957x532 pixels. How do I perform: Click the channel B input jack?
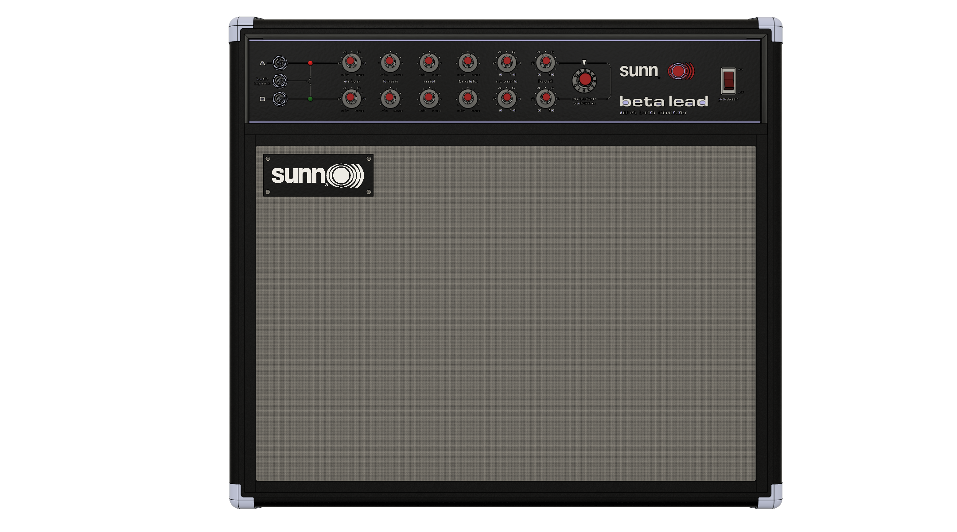coord(280,99)
